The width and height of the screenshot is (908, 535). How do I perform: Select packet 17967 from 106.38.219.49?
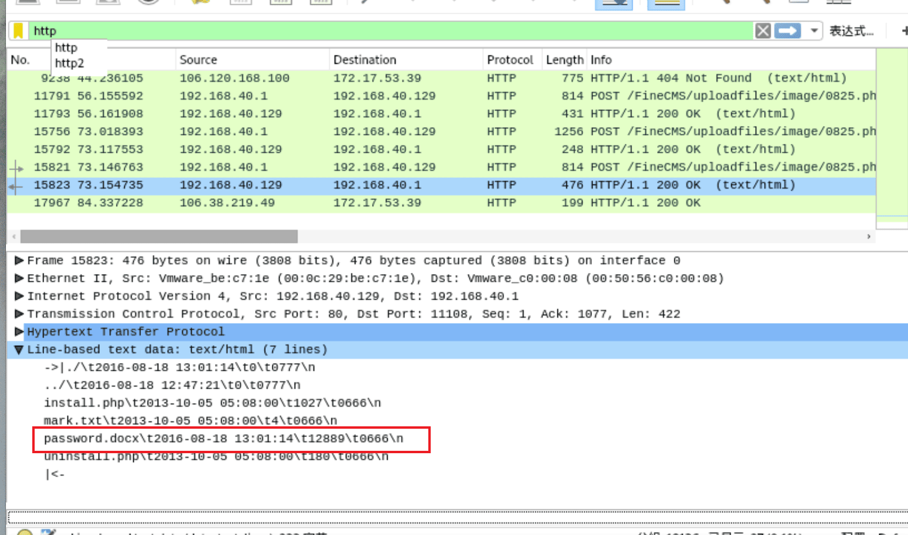pos(441,203)
